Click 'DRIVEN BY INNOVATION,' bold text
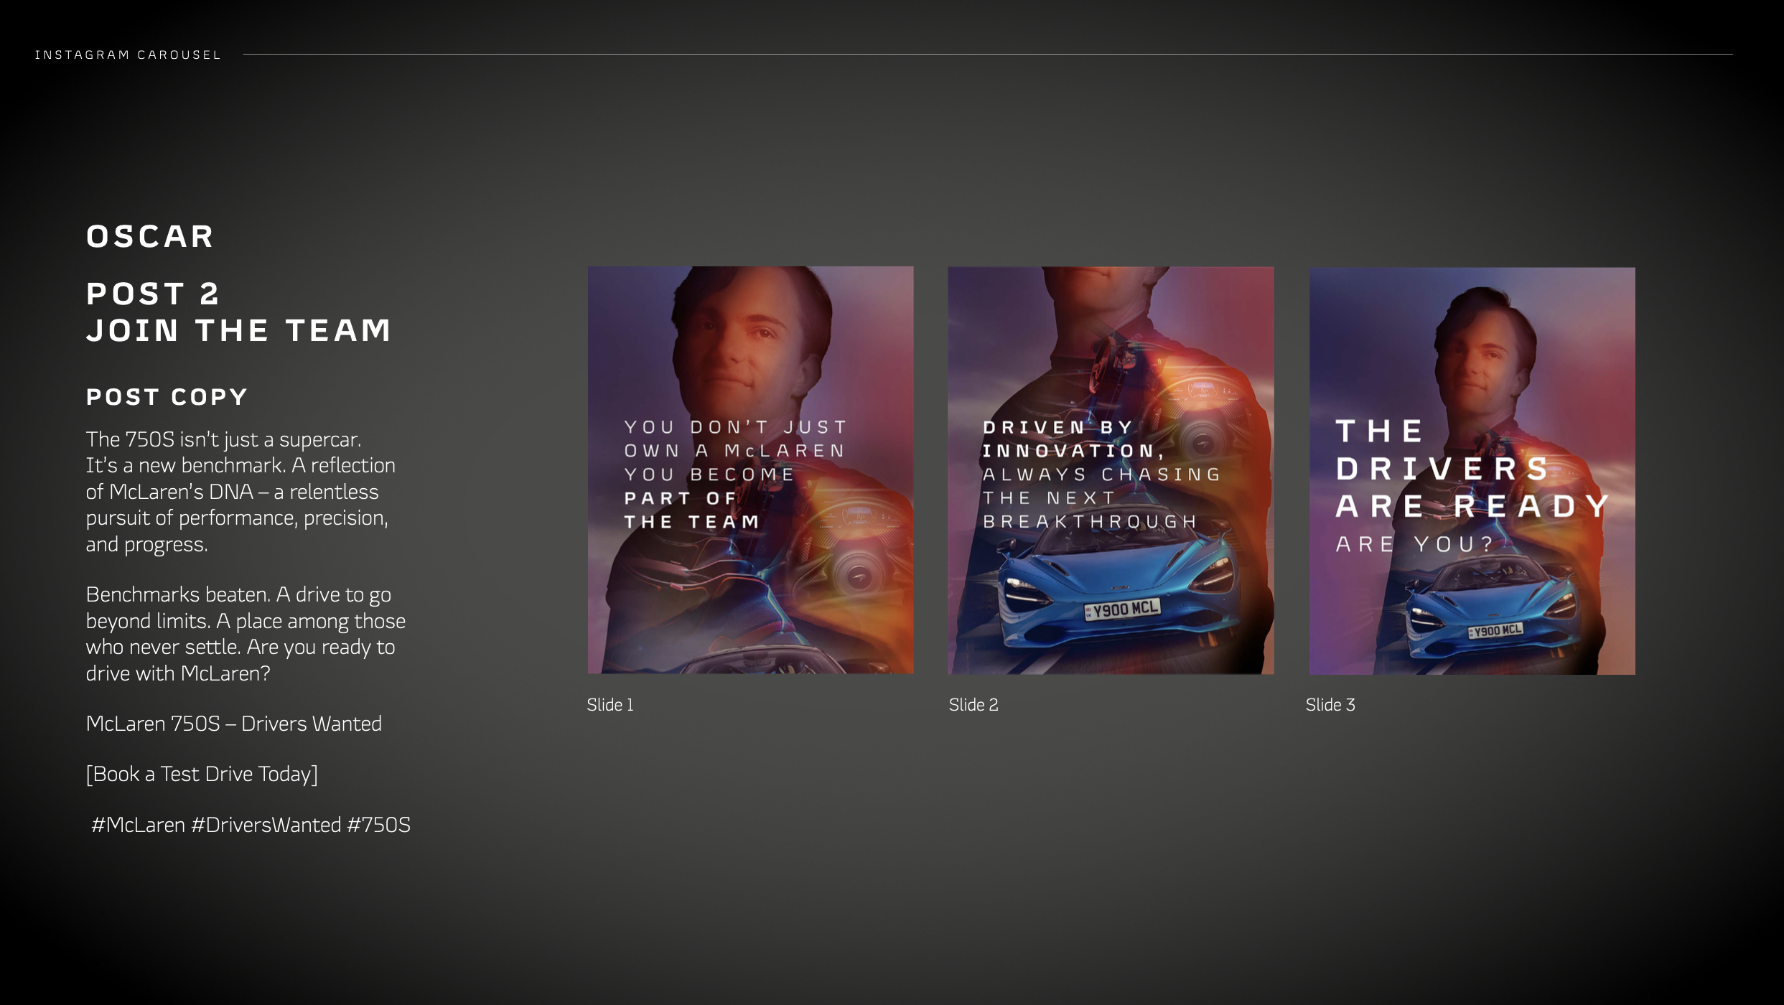 (1073, 439)
